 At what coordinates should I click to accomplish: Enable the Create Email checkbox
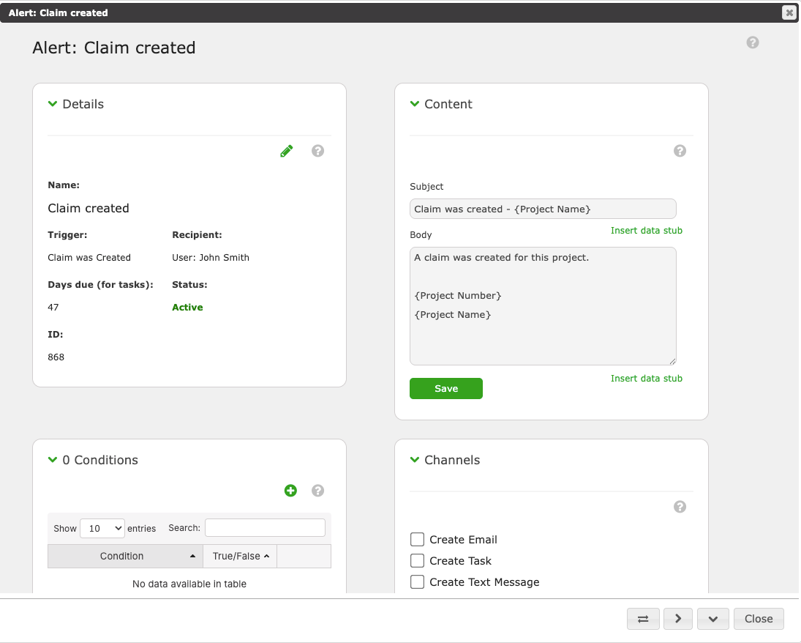point(418,540)
